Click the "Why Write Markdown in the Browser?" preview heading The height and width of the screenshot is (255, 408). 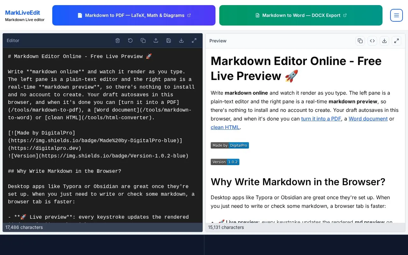pyautogui.click(x=298, y=182)
